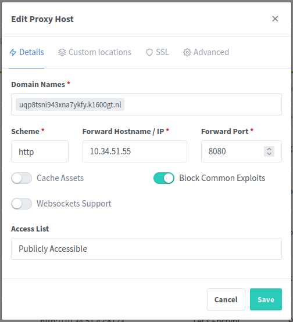
Task: Click the Forward Hostname / IP field
Action: point(135,151)
